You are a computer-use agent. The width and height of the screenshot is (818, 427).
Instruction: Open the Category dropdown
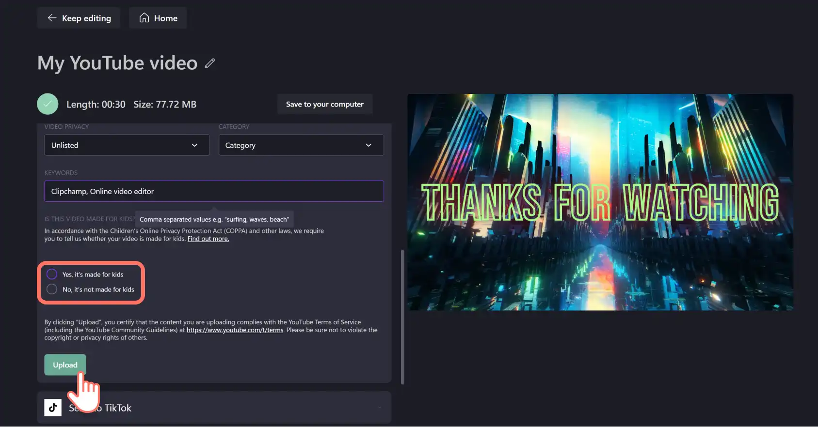pos(301,145)
